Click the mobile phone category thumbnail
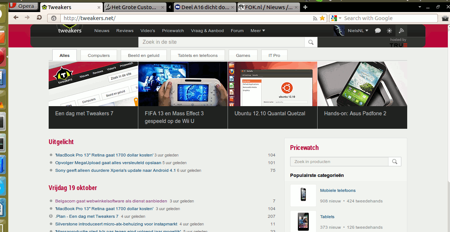The height and width of the screenshot is (232, 450). [x=303, y=196]
